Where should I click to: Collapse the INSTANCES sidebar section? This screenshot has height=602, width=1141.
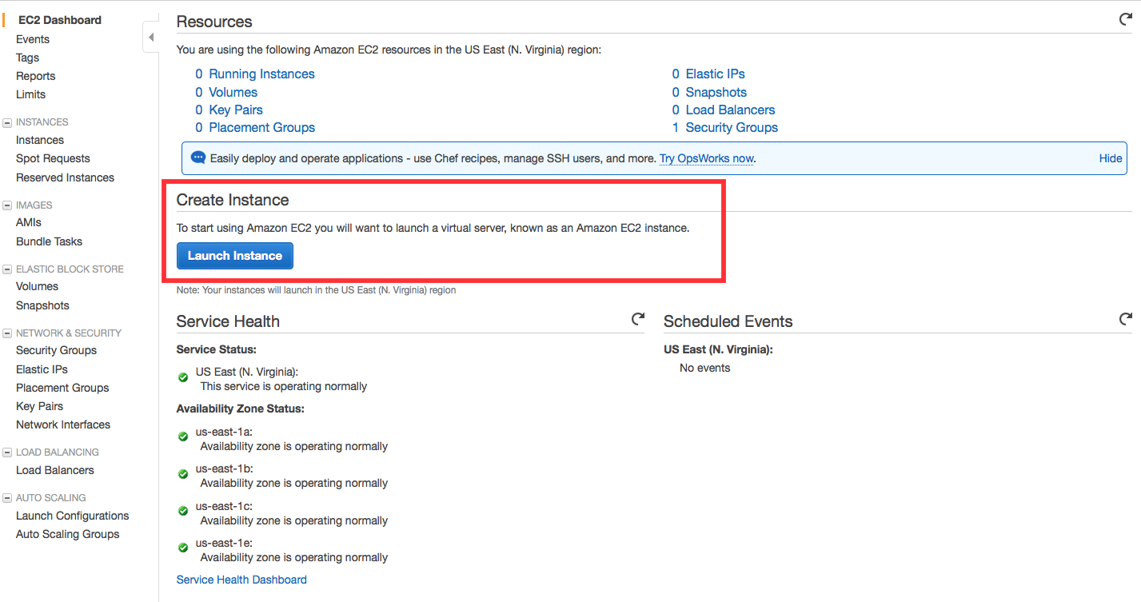click(x=7, y=122)
